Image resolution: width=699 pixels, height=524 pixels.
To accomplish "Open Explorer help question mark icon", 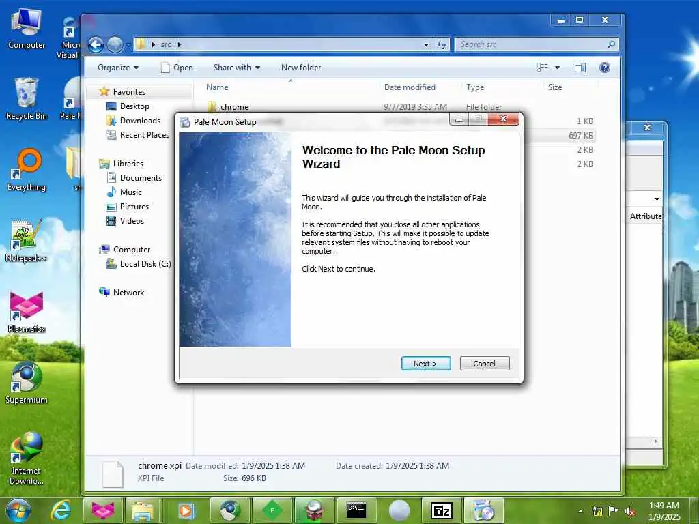I will (605, 68).
